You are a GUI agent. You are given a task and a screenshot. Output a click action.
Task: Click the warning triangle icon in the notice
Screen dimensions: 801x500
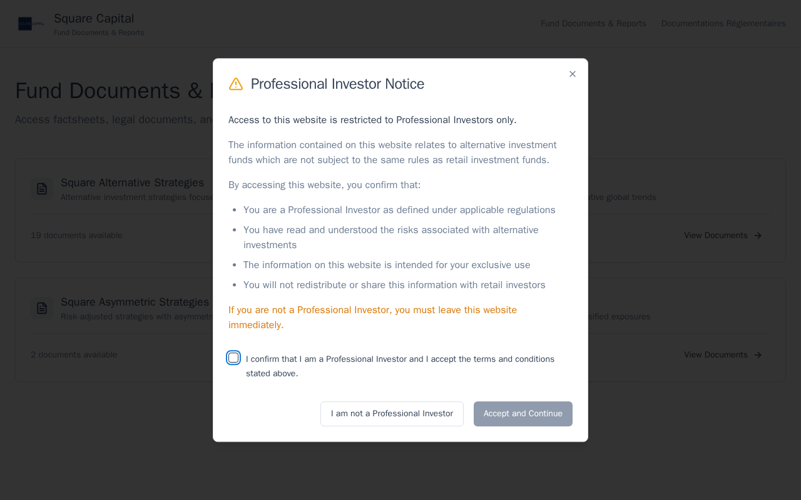(x=236, y=84)
